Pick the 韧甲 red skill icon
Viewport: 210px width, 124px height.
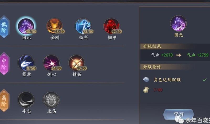[x=112, y=26]
